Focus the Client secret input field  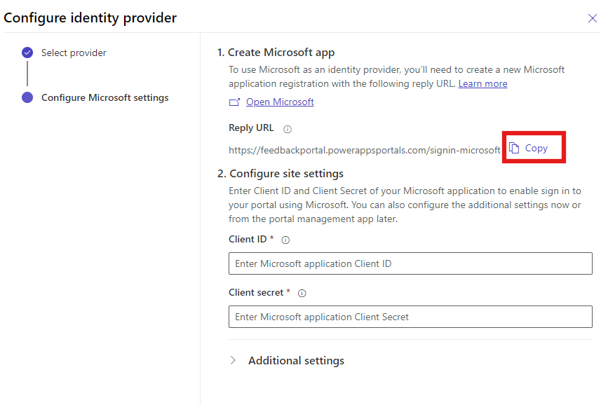coord(410,317)
